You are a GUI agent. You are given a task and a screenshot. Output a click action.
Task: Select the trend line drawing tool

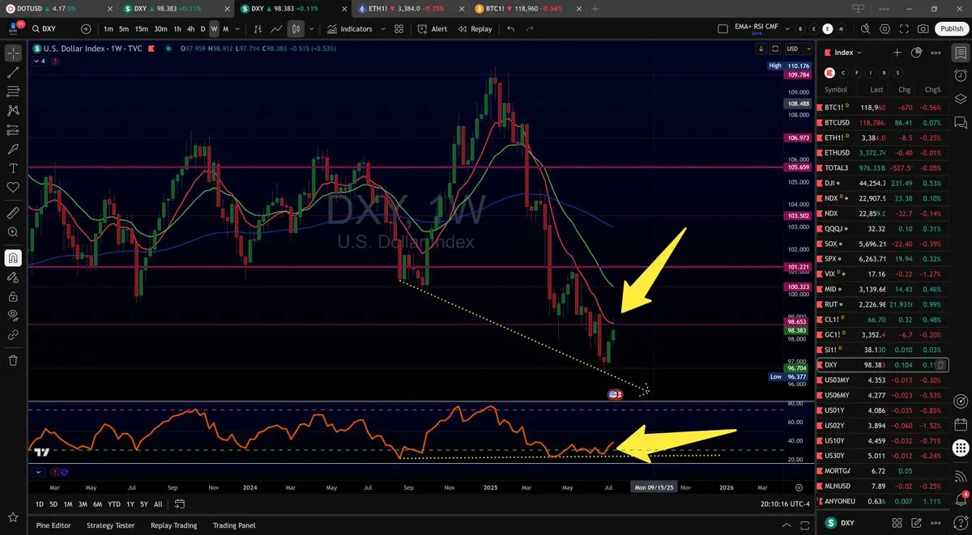[x=13, y=72]
